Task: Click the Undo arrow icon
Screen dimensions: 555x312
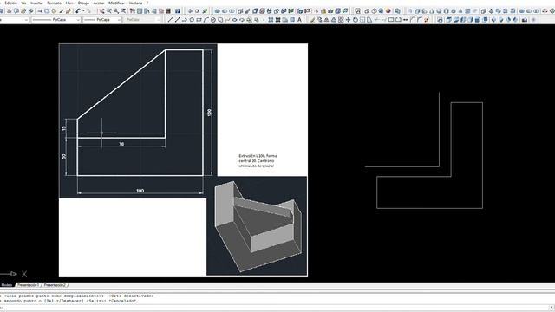Action: point(78,11)
